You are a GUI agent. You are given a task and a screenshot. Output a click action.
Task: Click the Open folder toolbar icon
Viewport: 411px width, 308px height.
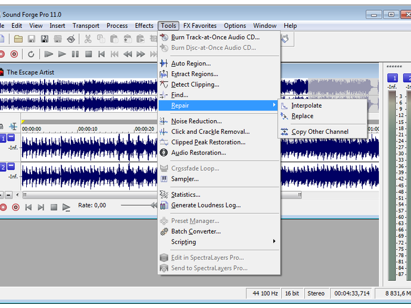tap(18, 39)
